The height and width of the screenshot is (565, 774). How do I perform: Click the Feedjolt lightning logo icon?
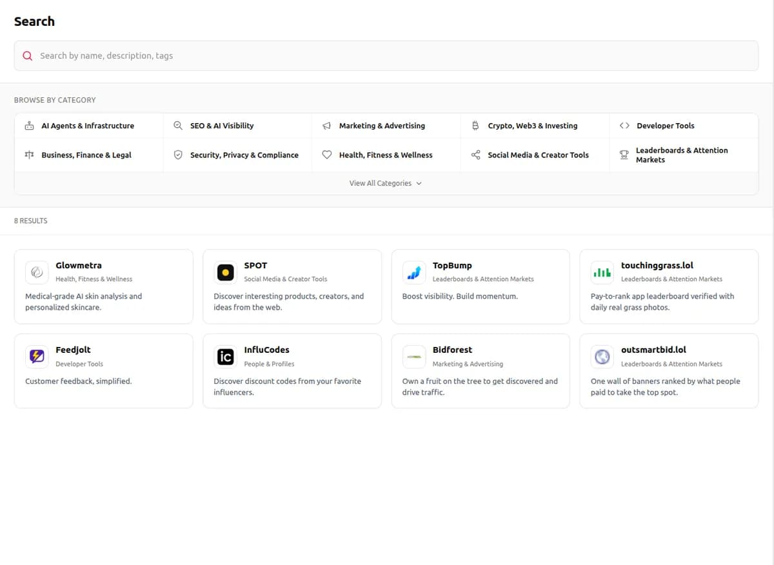click(x=37, y=357)
